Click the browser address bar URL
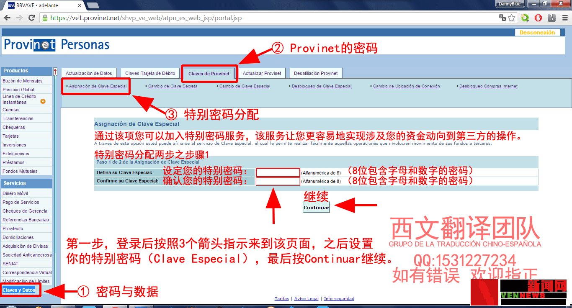The width and height of the screenshot is (572, 308). pos(146,18)
